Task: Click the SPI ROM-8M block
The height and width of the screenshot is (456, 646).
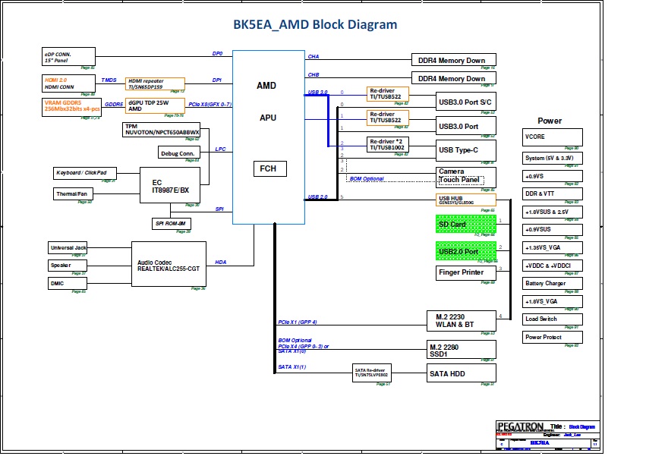Action: [x=172, y=224]
